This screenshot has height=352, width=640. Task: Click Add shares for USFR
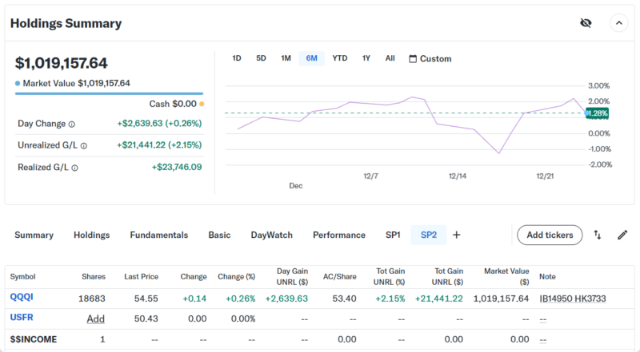tap(95, 318)
